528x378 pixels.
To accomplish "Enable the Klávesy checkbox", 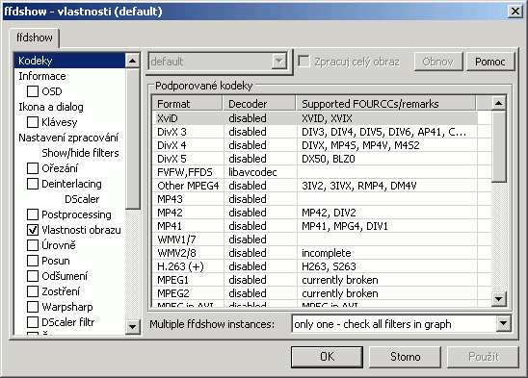I will pyautogui.click(x=33, y=122).
